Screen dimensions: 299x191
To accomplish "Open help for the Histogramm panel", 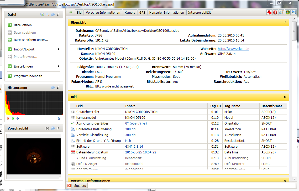I will (53, 88).
